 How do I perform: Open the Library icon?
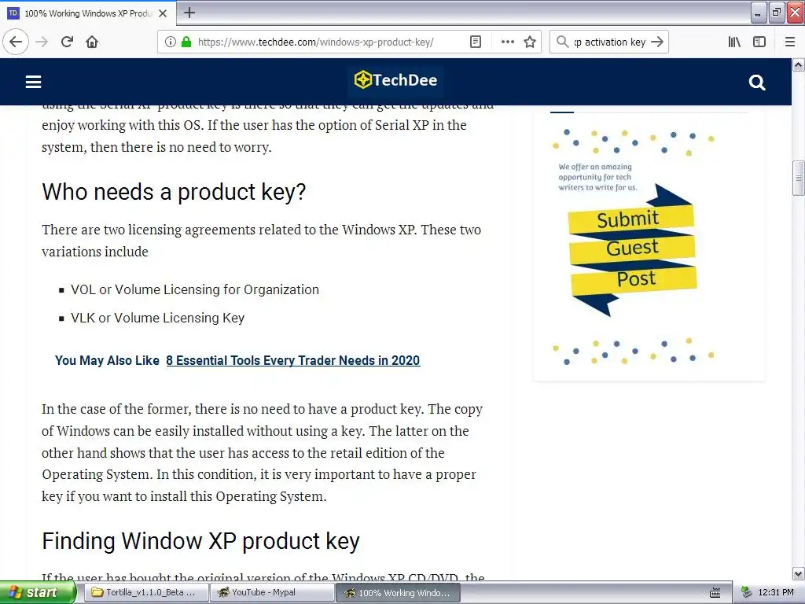pos(734,42)
